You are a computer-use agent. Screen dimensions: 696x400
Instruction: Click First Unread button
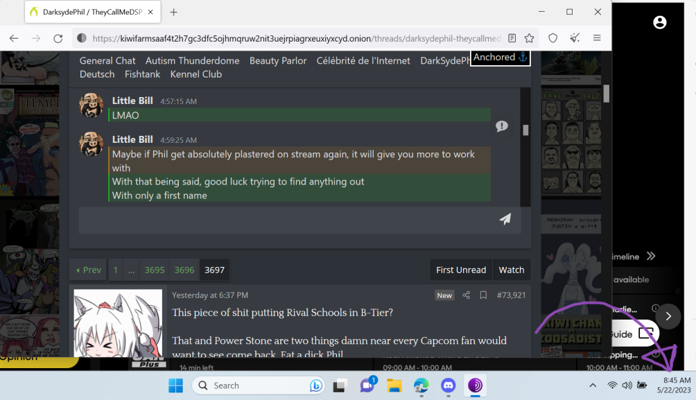461,270
